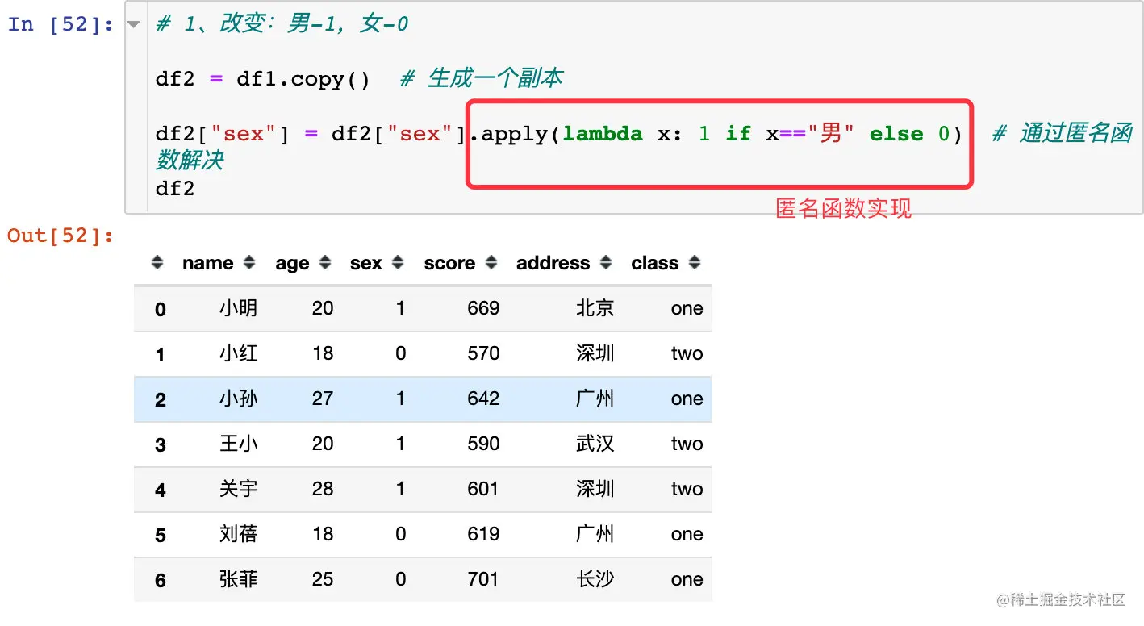
Task: Click the age column header
Action: [292, 263]
